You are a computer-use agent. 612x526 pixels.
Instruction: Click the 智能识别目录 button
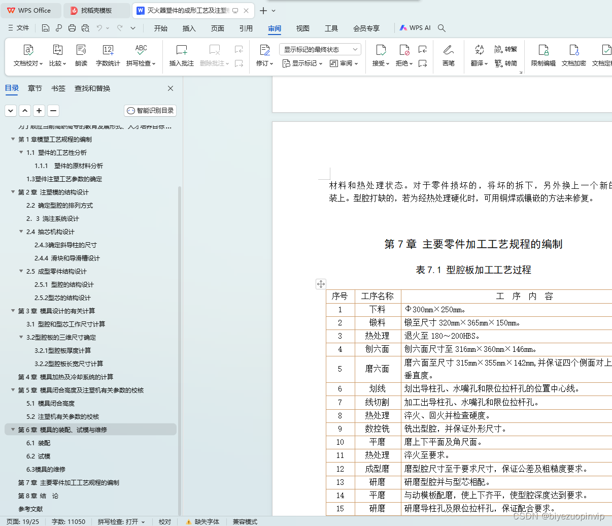150,111
